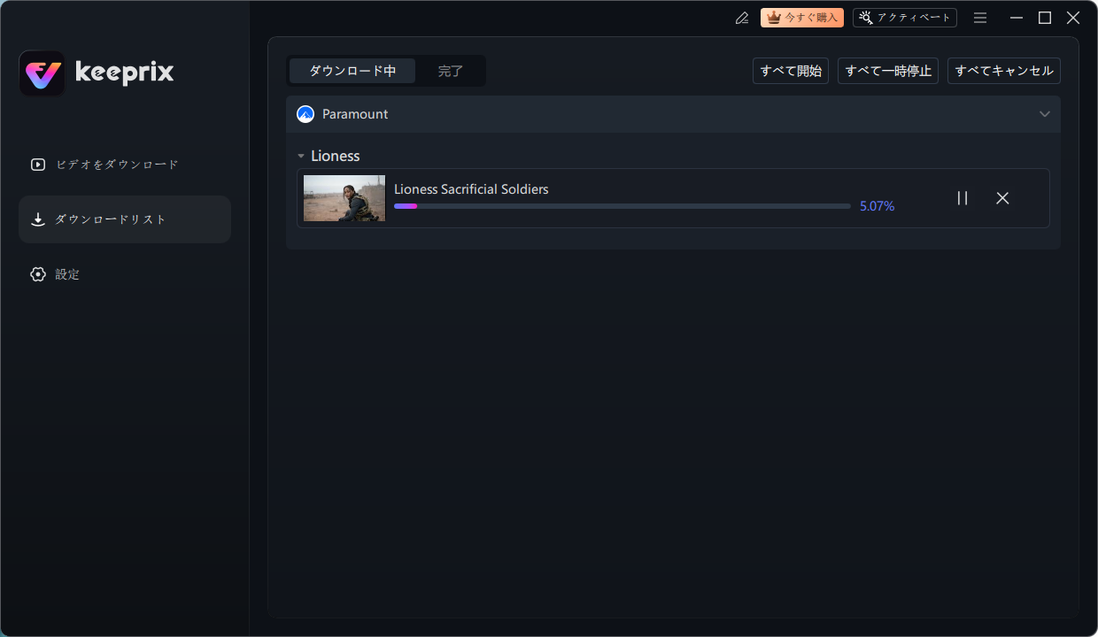Click the pencil feedback icon in title bar

tap(742, 18)
